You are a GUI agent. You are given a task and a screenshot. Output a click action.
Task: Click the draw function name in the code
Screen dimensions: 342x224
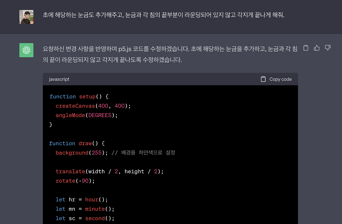coord(85,143)
